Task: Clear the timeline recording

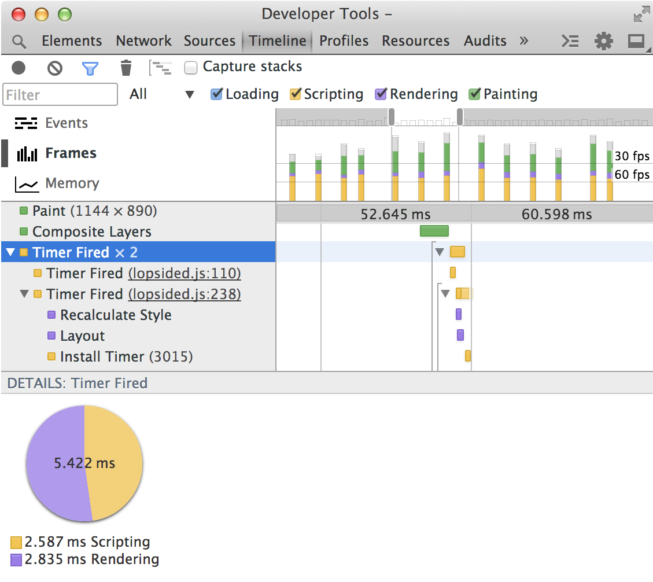Action: pos(55,68)
